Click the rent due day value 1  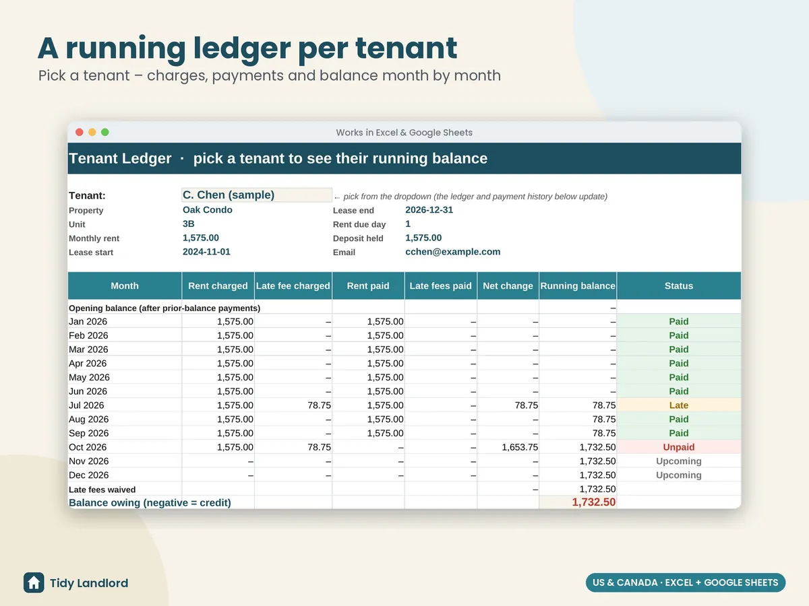coord(408,224)
